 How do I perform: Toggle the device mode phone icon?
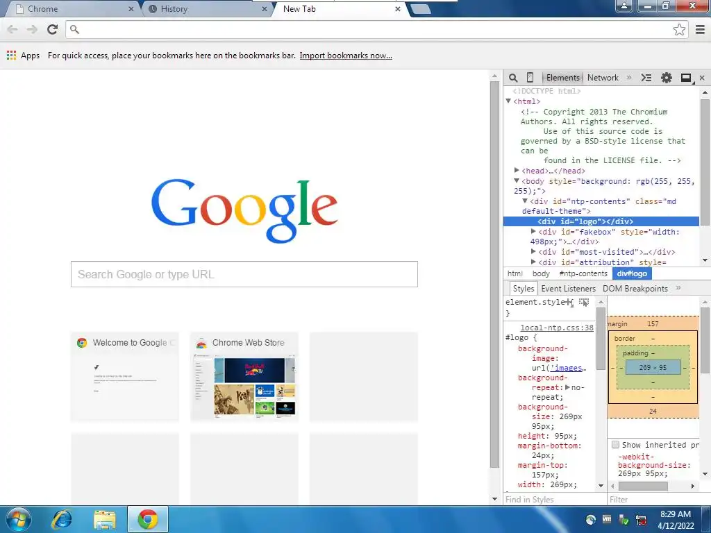point(530,78)
